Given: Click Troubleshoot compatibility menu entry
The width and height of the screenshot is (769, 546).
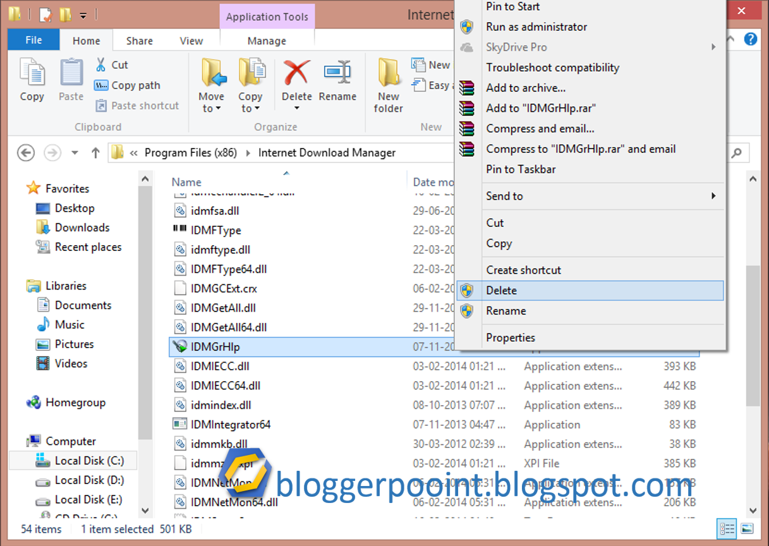Looking at the screenshot, I should [590, 68].
